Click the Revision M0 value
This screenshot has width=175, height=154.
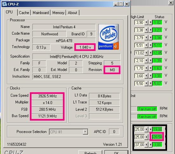[112, 70]
